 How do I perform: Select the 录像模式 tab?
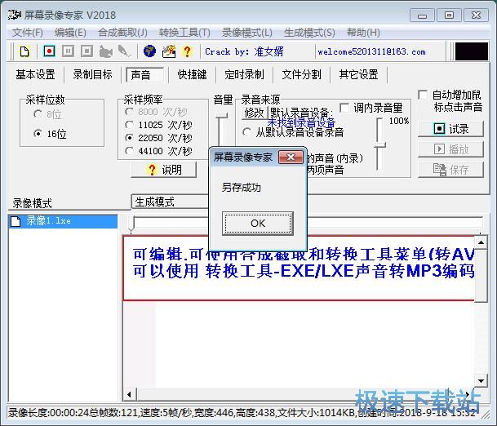click(x=69, y=203)
